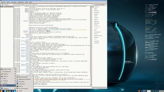
Task: Select user aufy in the user list
Action: (95, 30)
